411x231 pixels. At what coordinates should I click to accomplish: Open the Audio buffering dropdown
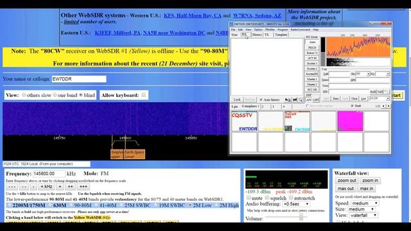[x=296, y=204]
